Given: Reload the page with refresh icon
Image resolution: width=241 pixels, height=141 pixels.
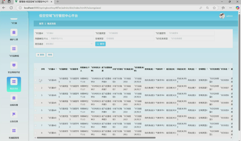Looking at the screenshot, I should [x=11, y=8].
